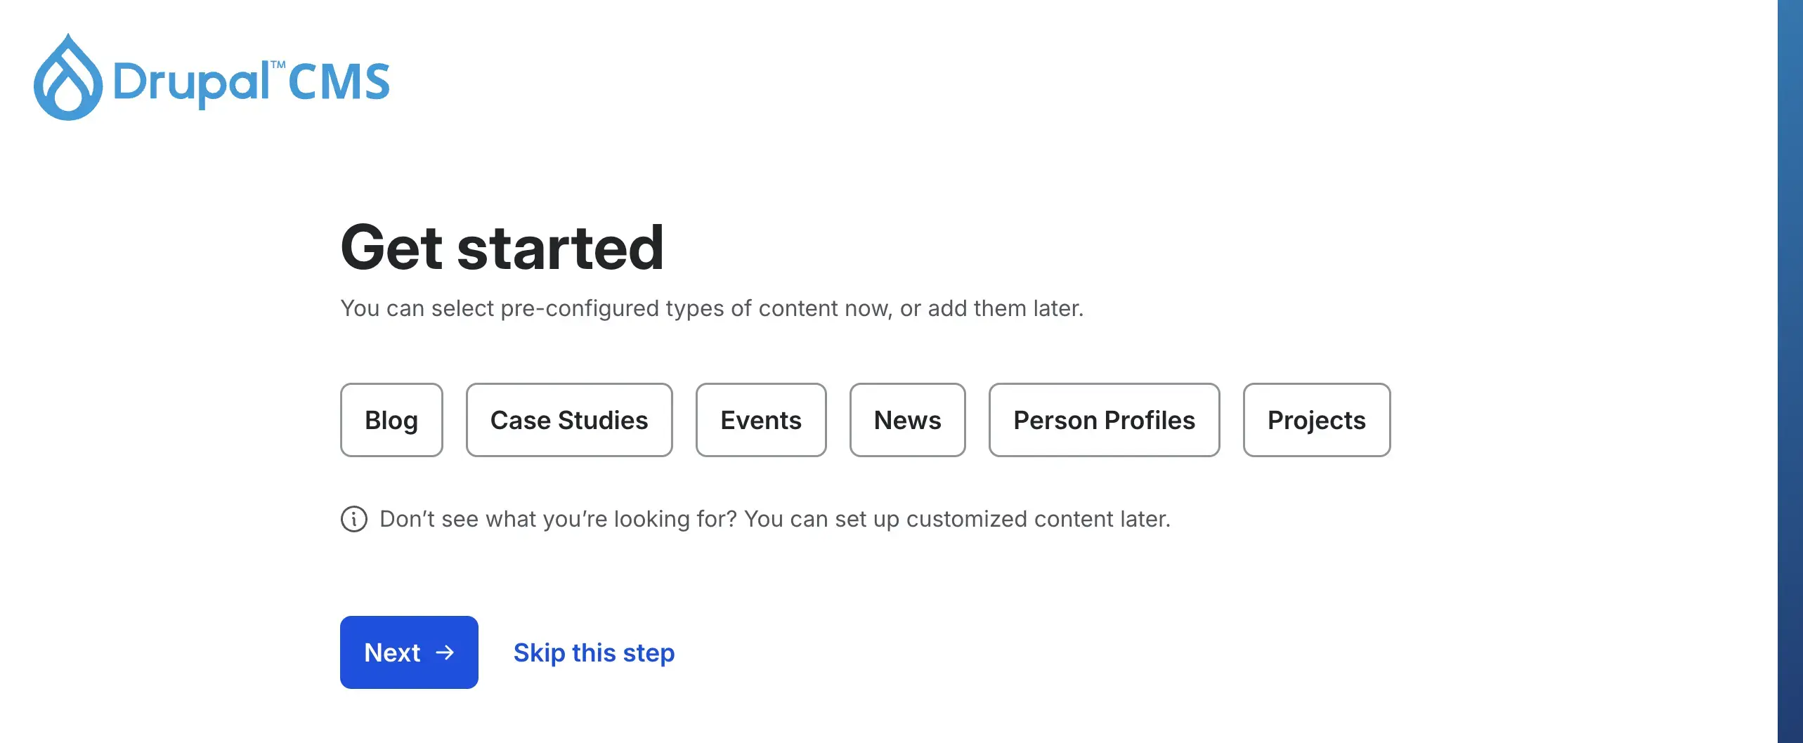
Task: Click the 'Don't see what you're looking for?' text
Action: click(x=558, y=519)
